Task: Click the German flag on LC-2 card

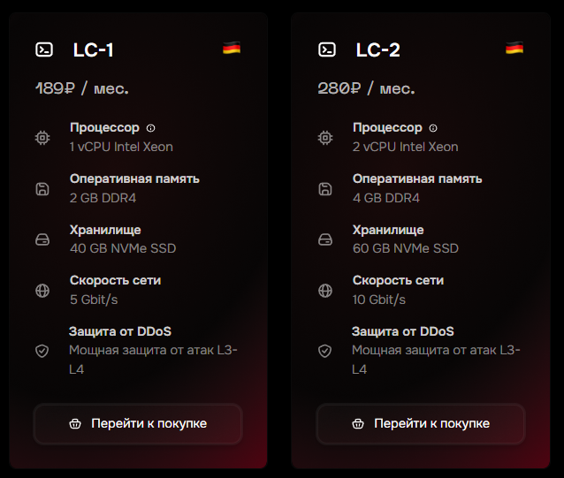Action: click(514, 48)
